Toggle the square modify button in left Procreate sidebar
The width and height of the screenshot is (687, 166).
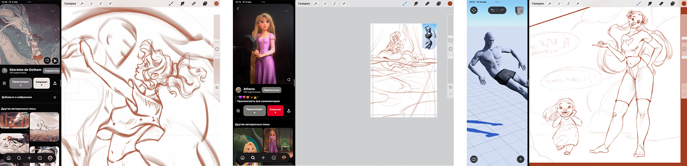coord(217,49)
